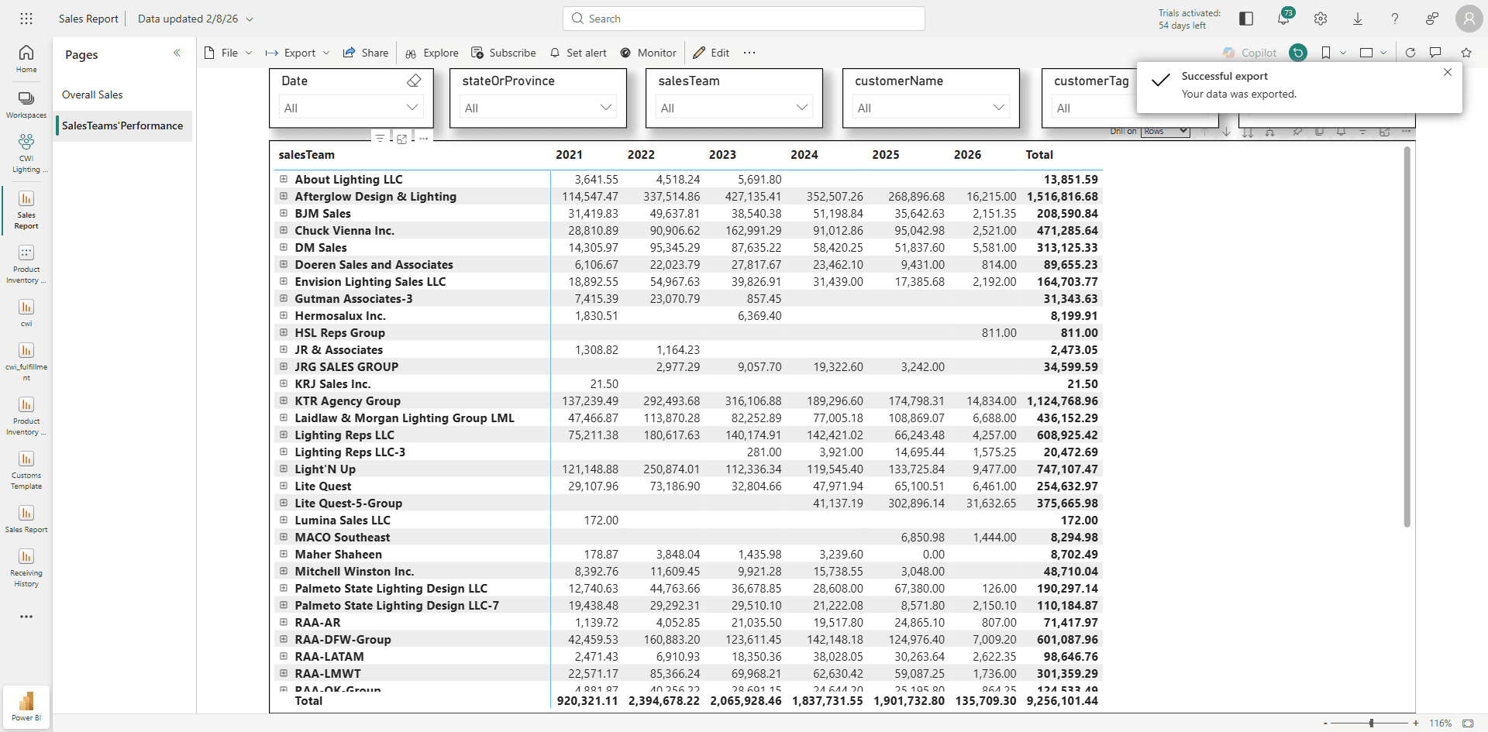
Task: Sort by the Total column header
Action: 1039,154
